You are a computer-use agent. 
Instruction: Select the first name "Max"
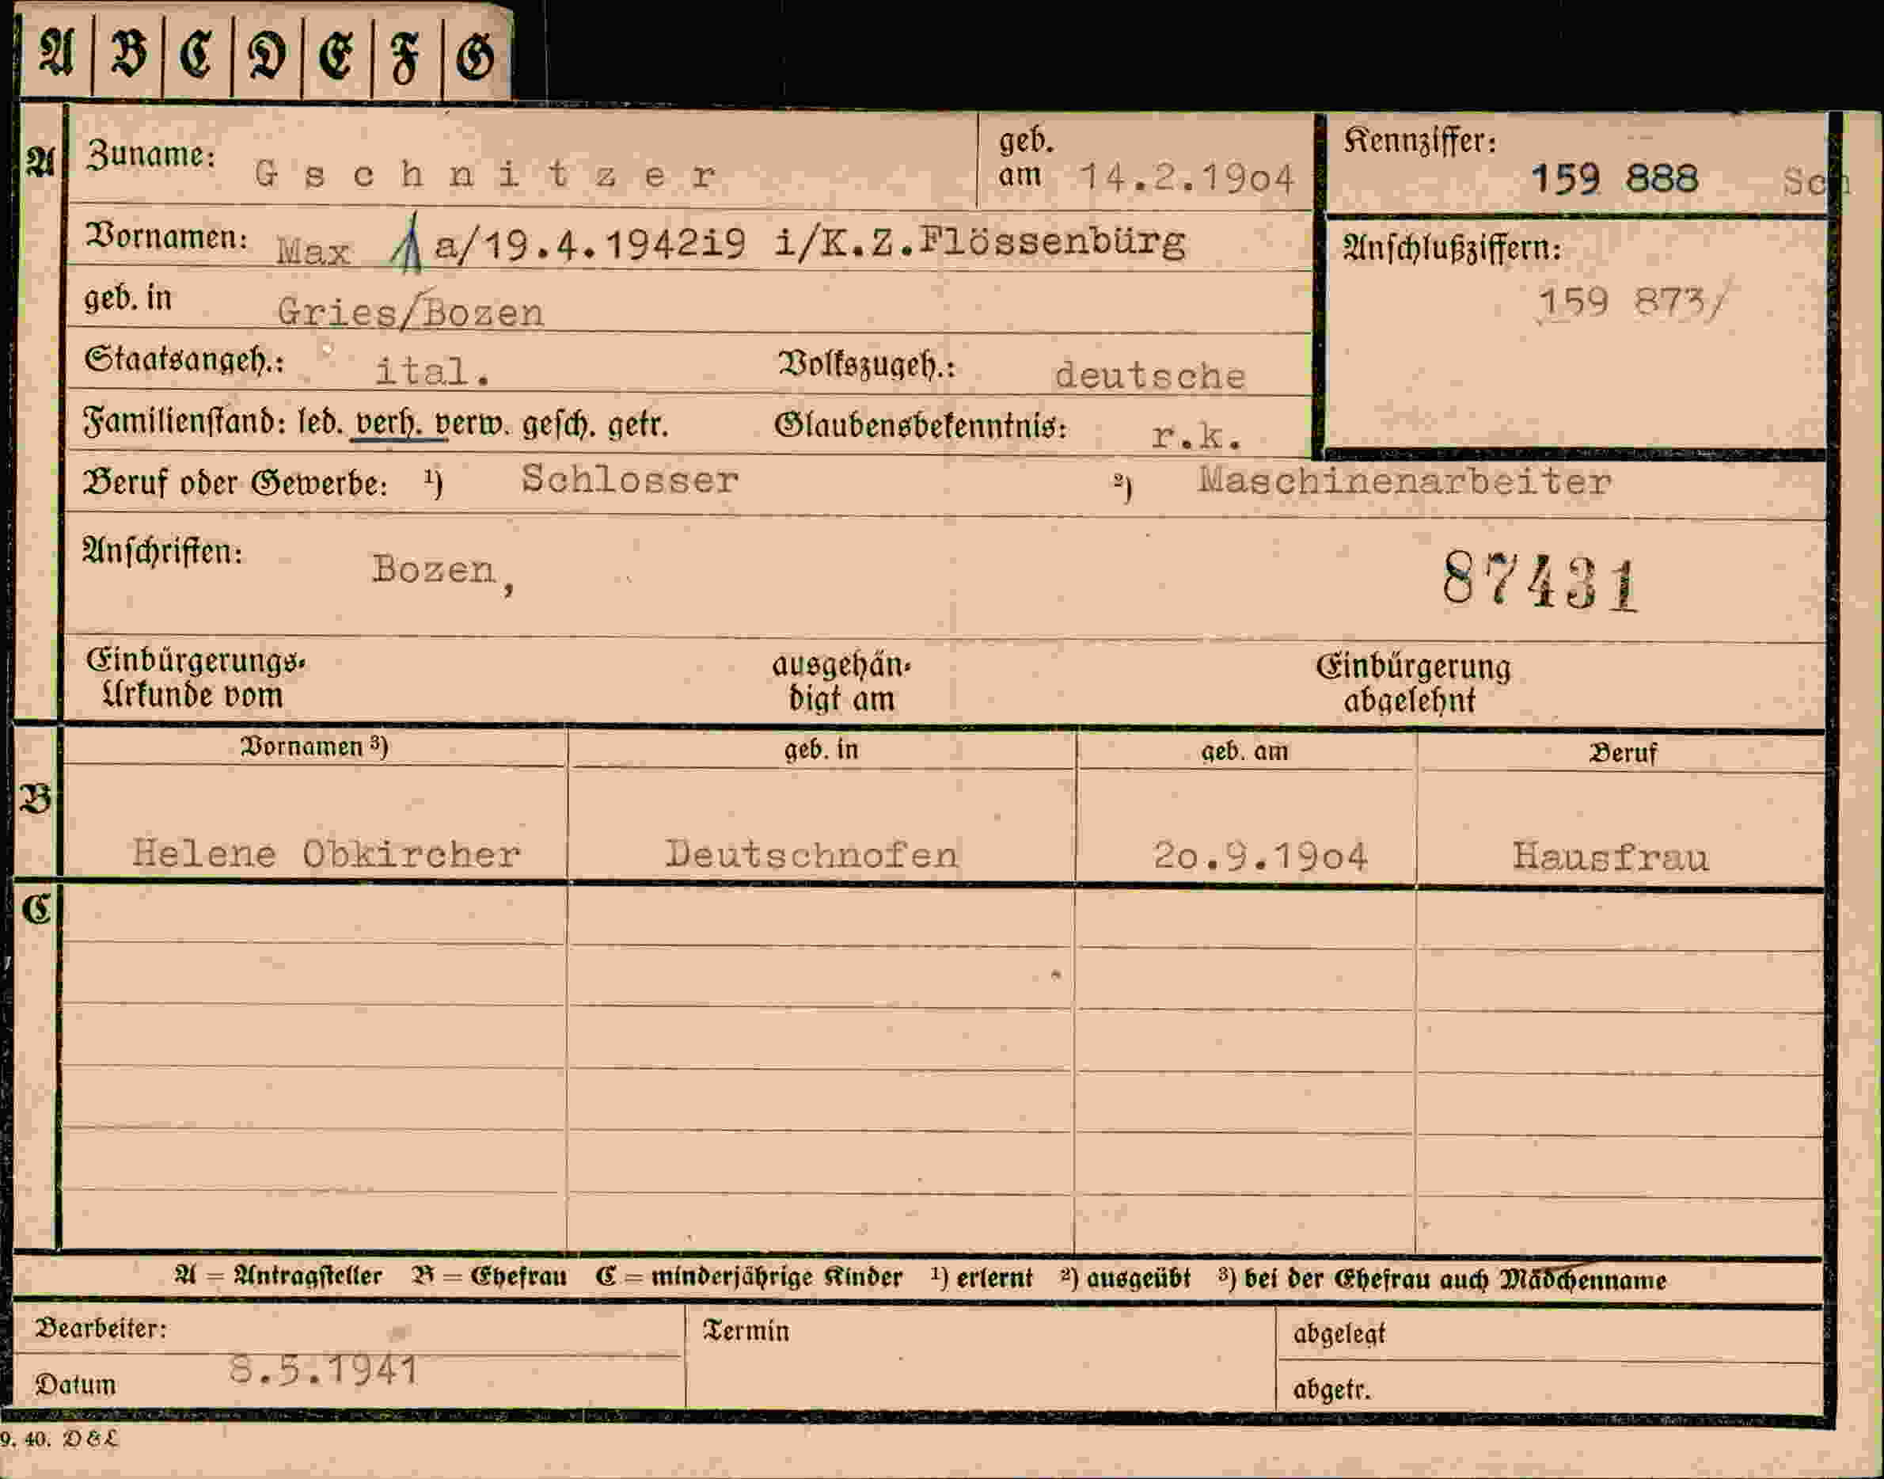tap(313, 252)
